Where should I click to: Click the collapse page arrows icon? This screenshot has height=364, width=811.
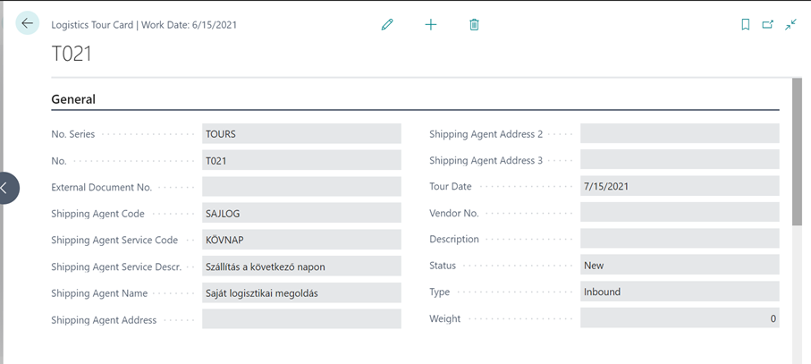pos(791,25)
